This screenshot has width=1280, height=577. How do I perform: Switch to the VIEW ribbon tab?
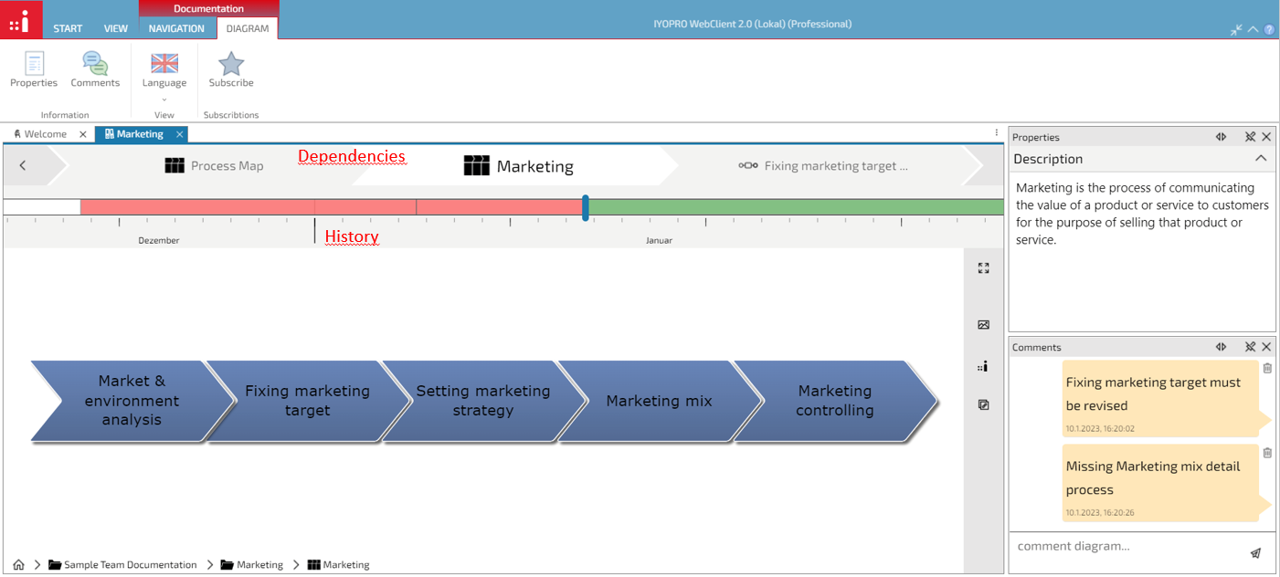(116, 28)
